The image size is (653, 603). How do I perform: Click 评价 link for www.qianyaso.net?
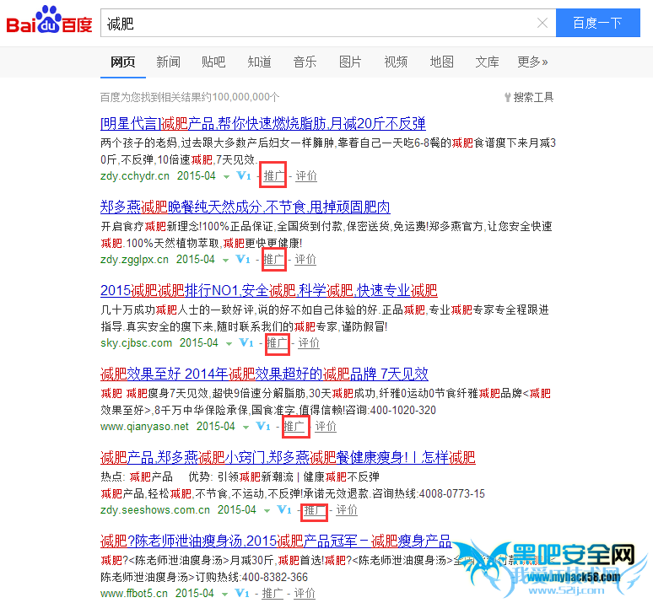click(x=326, y=426)
